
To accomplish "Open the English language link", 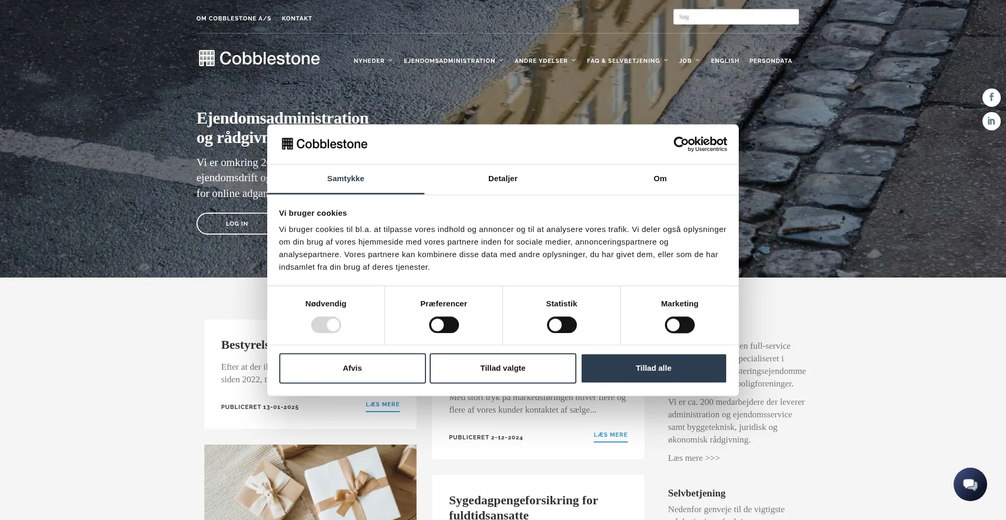I will pos(725,61).
